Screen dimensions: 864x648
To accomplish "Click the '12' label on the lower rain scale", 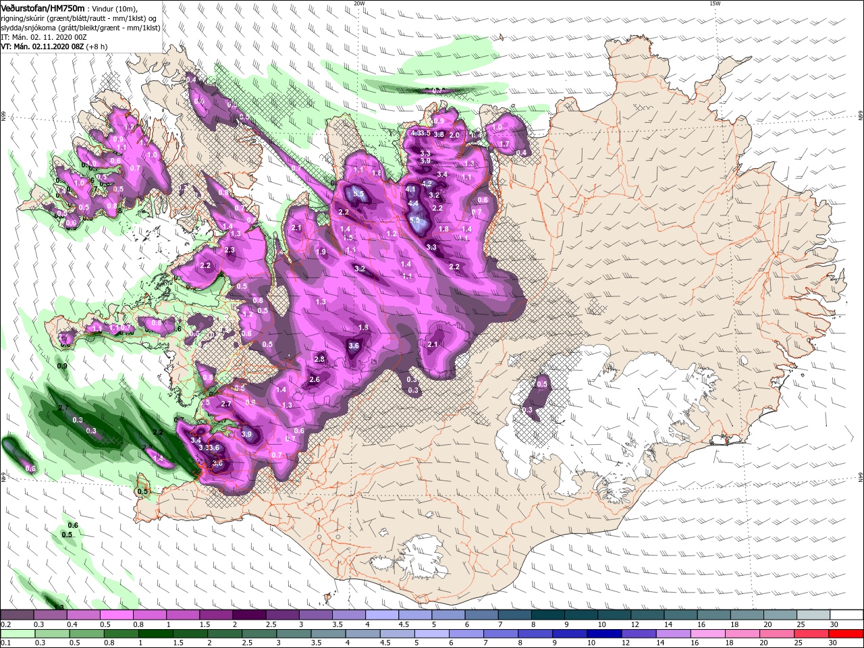I will pyautogui.click(x=626, y=643).
